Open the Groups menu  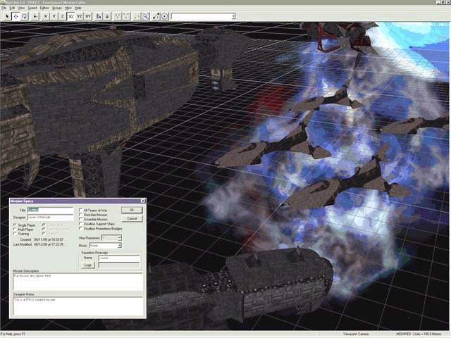click(58, 8)
